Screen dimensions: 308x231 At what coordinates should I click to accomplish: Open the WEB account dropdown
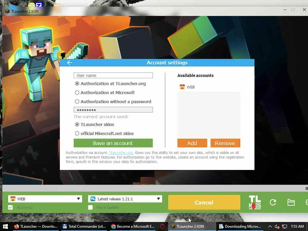point(45,199)
